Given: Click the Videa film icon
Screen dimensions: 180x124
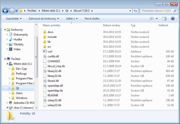Looking at the screenshot, I should coord(11,49).
